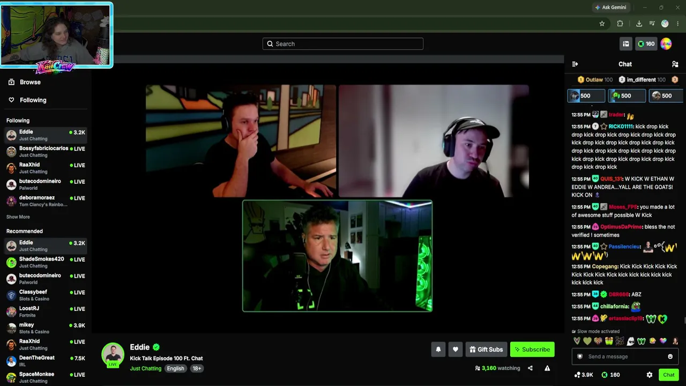Insert the sunglasses ghost quick emote
Screen dimensions: 686x386
pyautogui.click(x=630, y=342)
